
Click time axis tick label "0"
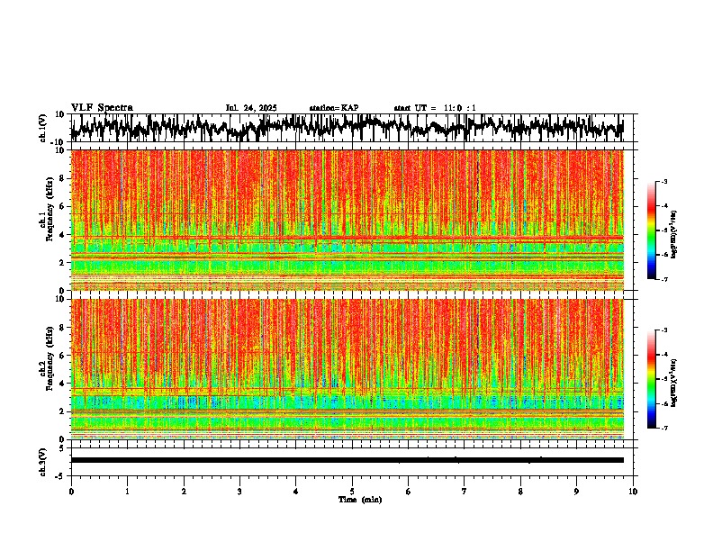71,492
